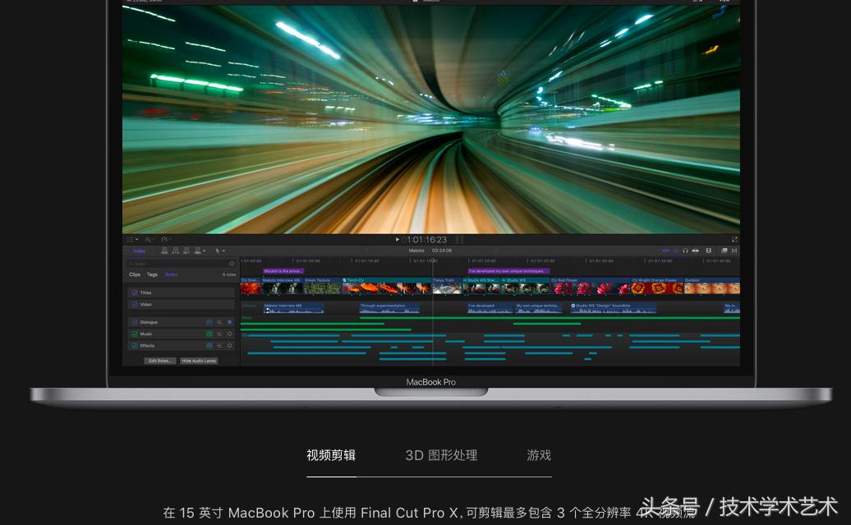This screenshot has width=851, height=525.
Task: Select the 3D 图形处理 tab
Action: pyautogui.click(x=441, y=455)
